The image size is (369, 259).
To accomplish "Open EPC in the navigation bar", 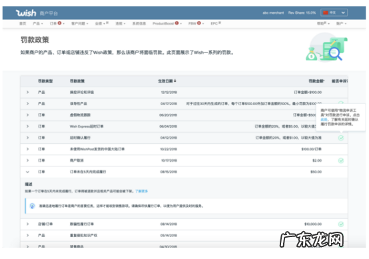I will point(216,23).
